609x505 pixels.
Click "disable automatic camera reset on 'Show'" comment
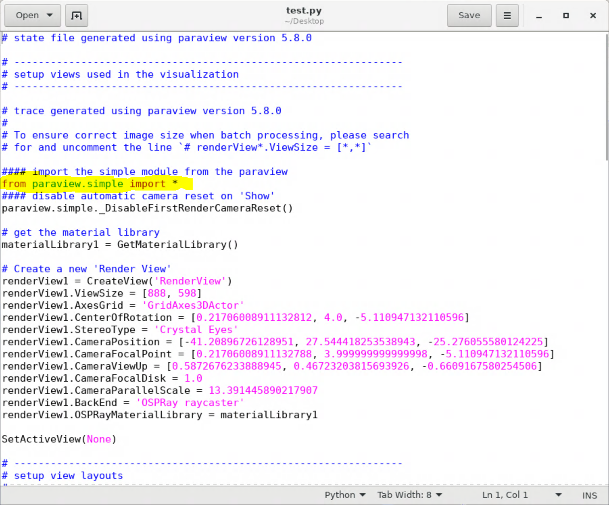[x=138, y=196]
